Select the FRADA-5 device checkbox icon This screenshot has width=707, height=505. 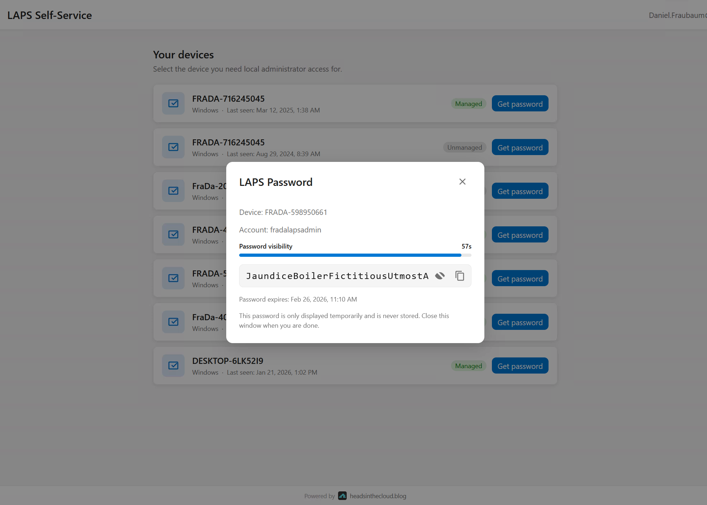[x=173, y=278]
